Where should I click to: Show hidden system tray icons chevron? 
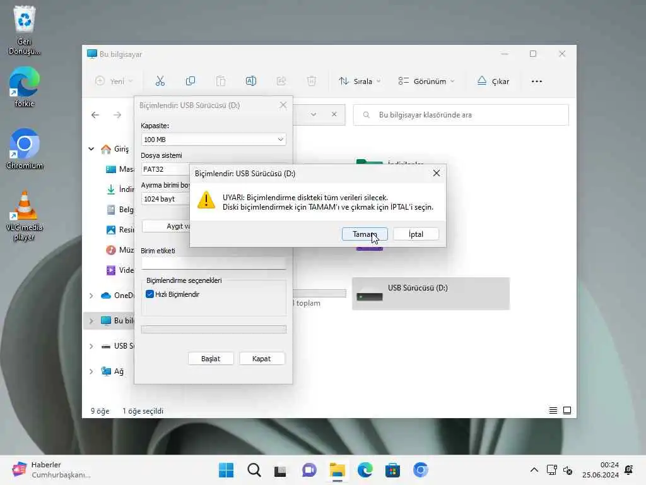point(534,470)
